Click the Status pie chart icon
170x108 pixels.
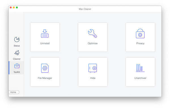[17, 39]
